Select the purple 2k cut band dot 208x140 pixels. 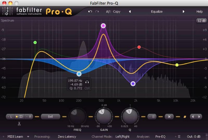133,84
